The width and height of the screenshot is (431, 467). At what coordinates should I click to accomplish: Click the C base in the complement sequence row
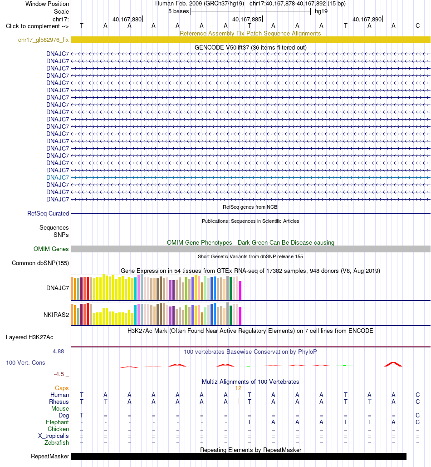tap(418, 26)
